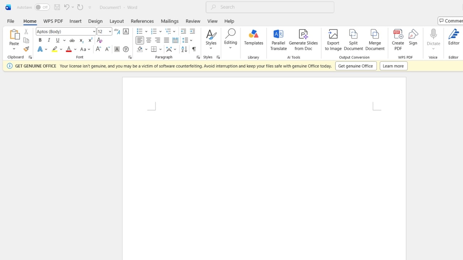Click the Distributed alignment icon
Viewport: 463px width, 260px height.
click(175, 40)
